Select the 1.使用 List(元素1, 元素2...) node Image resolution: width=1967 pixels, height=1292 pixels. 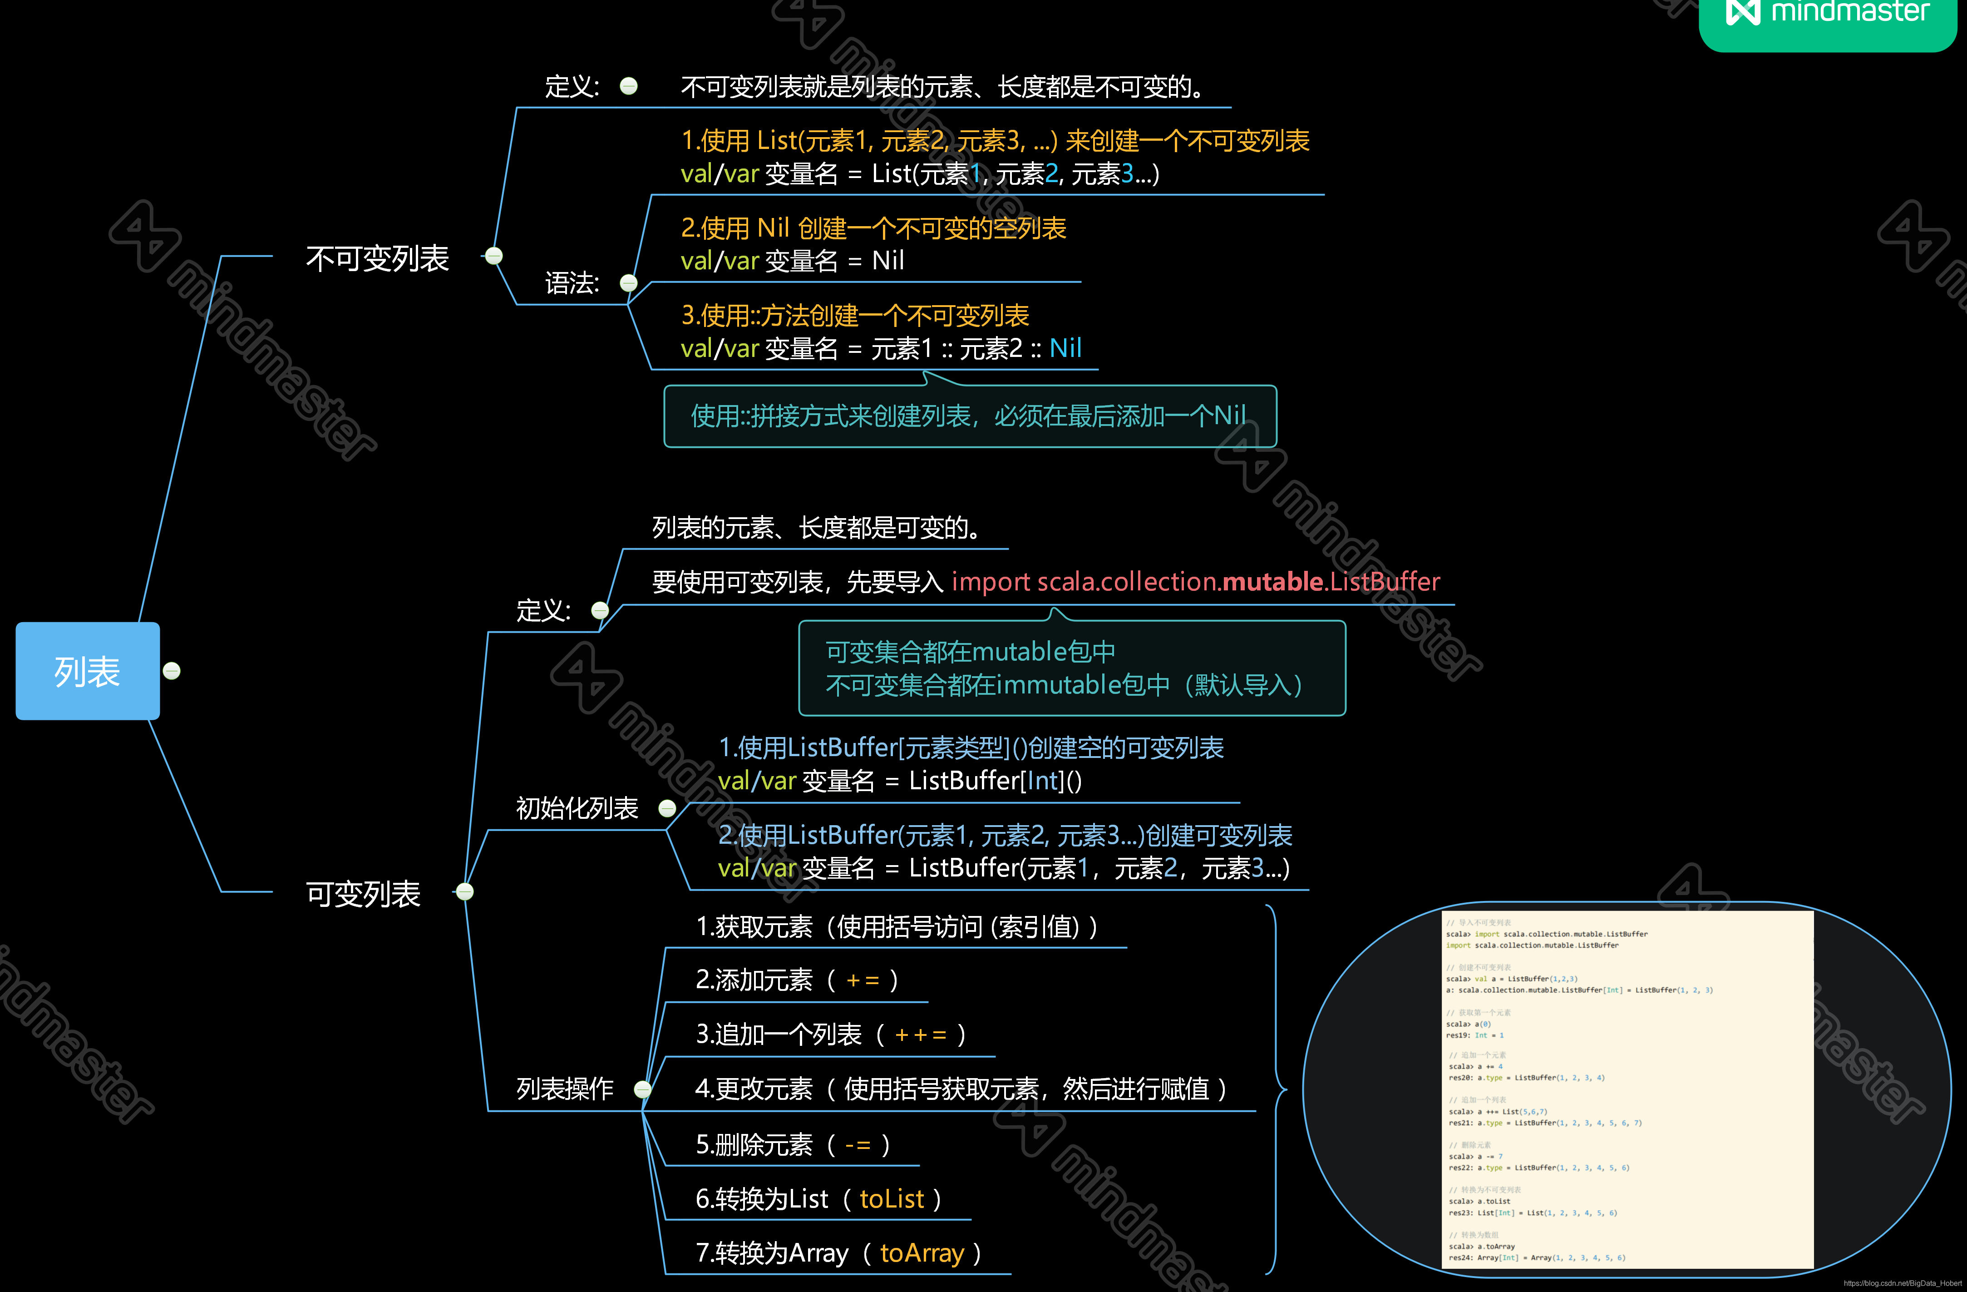click(995, 157)
